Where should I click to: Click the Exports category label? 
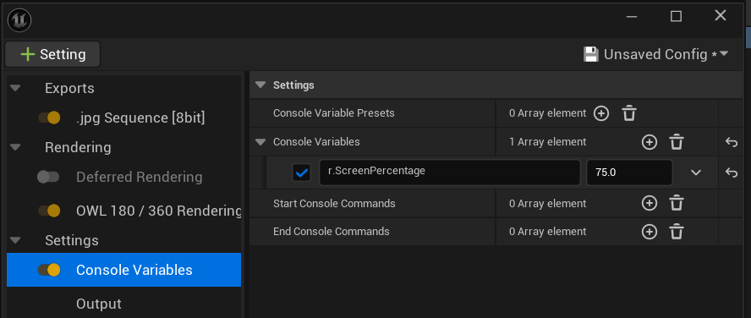point(69,88)
